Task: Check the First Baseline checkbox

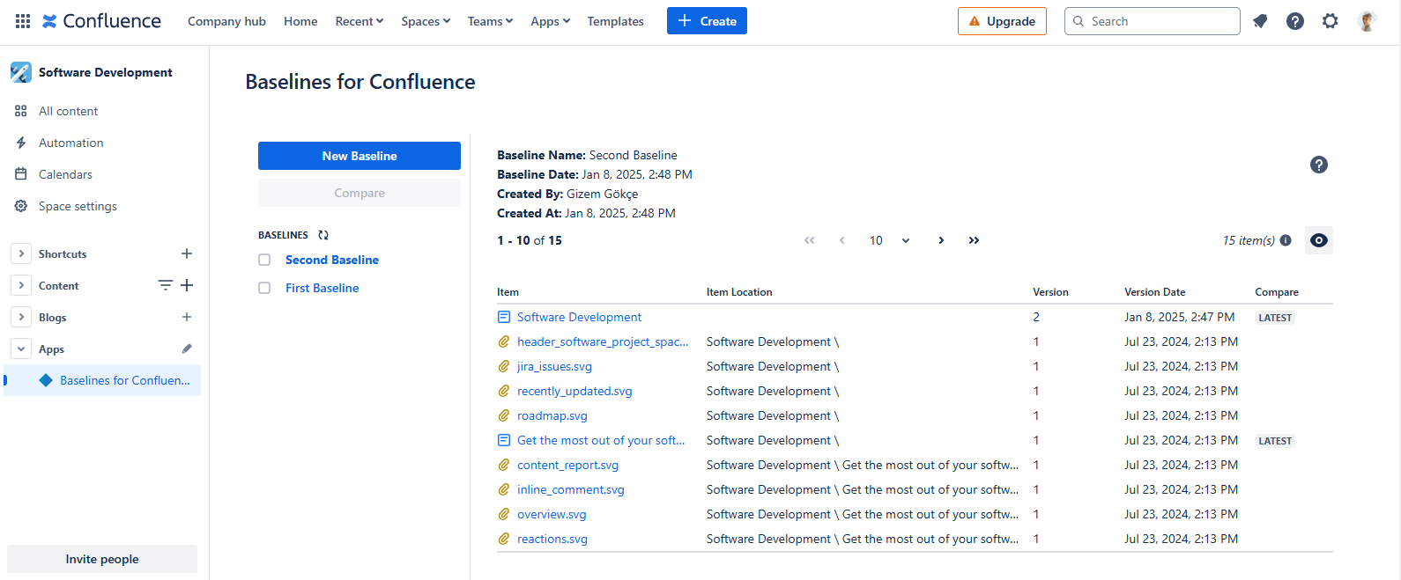Action: [264, 288]
